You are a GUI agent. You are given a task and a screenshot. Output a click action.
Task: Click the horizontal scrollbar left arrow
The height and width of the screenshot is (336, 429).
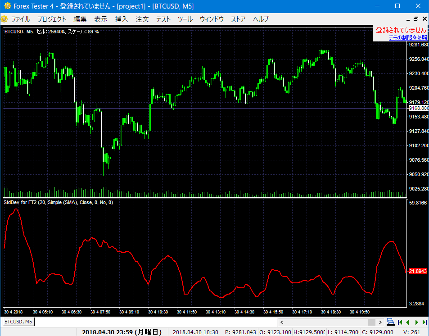click(x=282, y=322)
